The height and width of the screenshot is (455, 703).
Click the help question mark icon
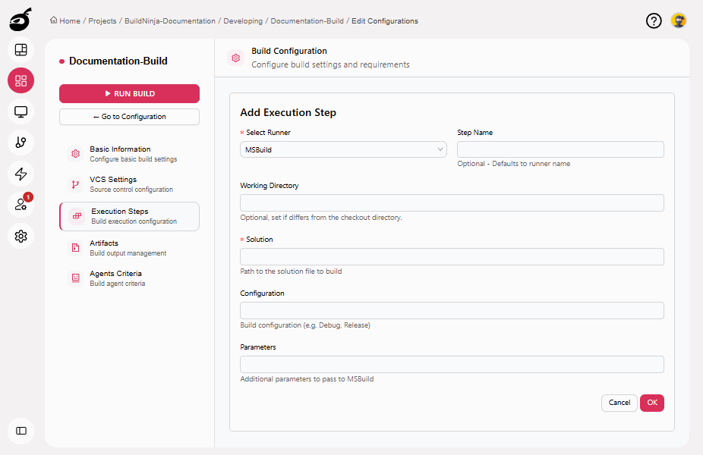(x=654, y=21)
